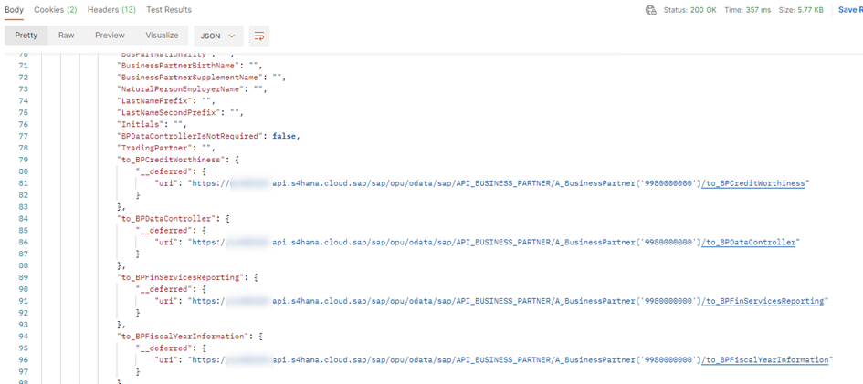Open the /to_BPCreditWorthiness link

[x=753, y=183]
